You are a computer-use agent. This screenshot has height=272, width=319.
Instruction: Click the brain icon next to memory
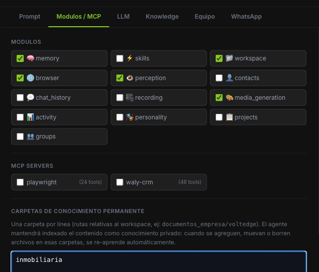[x=30, y=58]
